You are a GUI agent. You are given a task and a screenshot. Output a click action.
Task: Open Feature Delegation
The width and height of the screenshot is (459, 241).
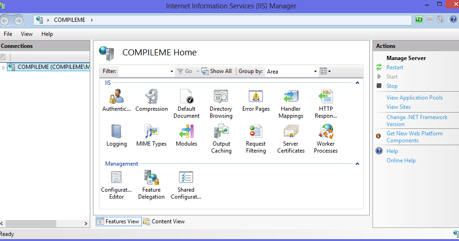tap(151, 185)
